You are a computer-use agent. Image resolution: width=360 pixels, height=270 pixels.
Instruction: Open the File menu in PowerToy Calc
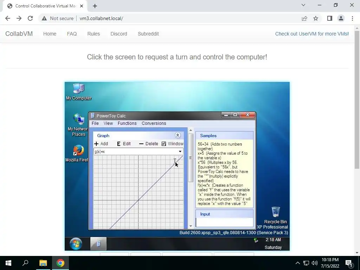pos(95,123)
